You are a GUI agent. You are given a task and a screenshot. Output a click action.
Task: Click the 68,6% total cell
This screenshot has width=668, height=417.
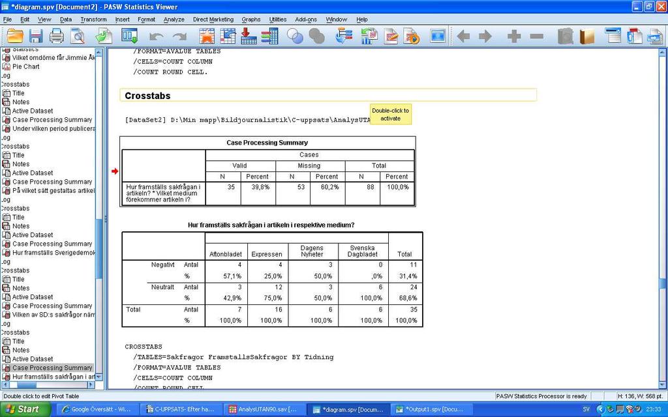point(408,298)
